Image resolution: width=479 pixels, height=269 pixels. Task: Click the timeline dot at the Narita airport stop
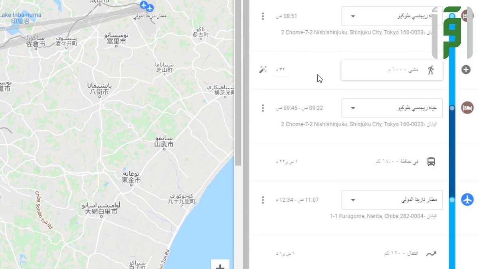452,200
